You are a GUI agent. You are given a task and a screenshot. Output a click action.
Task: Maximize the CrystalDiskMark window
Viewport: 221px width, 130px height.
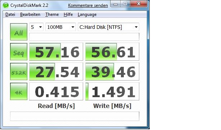(x=125, y=4)
